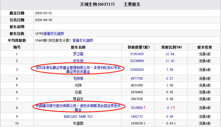The height and width of the screenshot is (127, 221).
Task: Open BARCLAYS BANK PLC shareholder link
Action: pyautogui.click(x=78, y=116)
